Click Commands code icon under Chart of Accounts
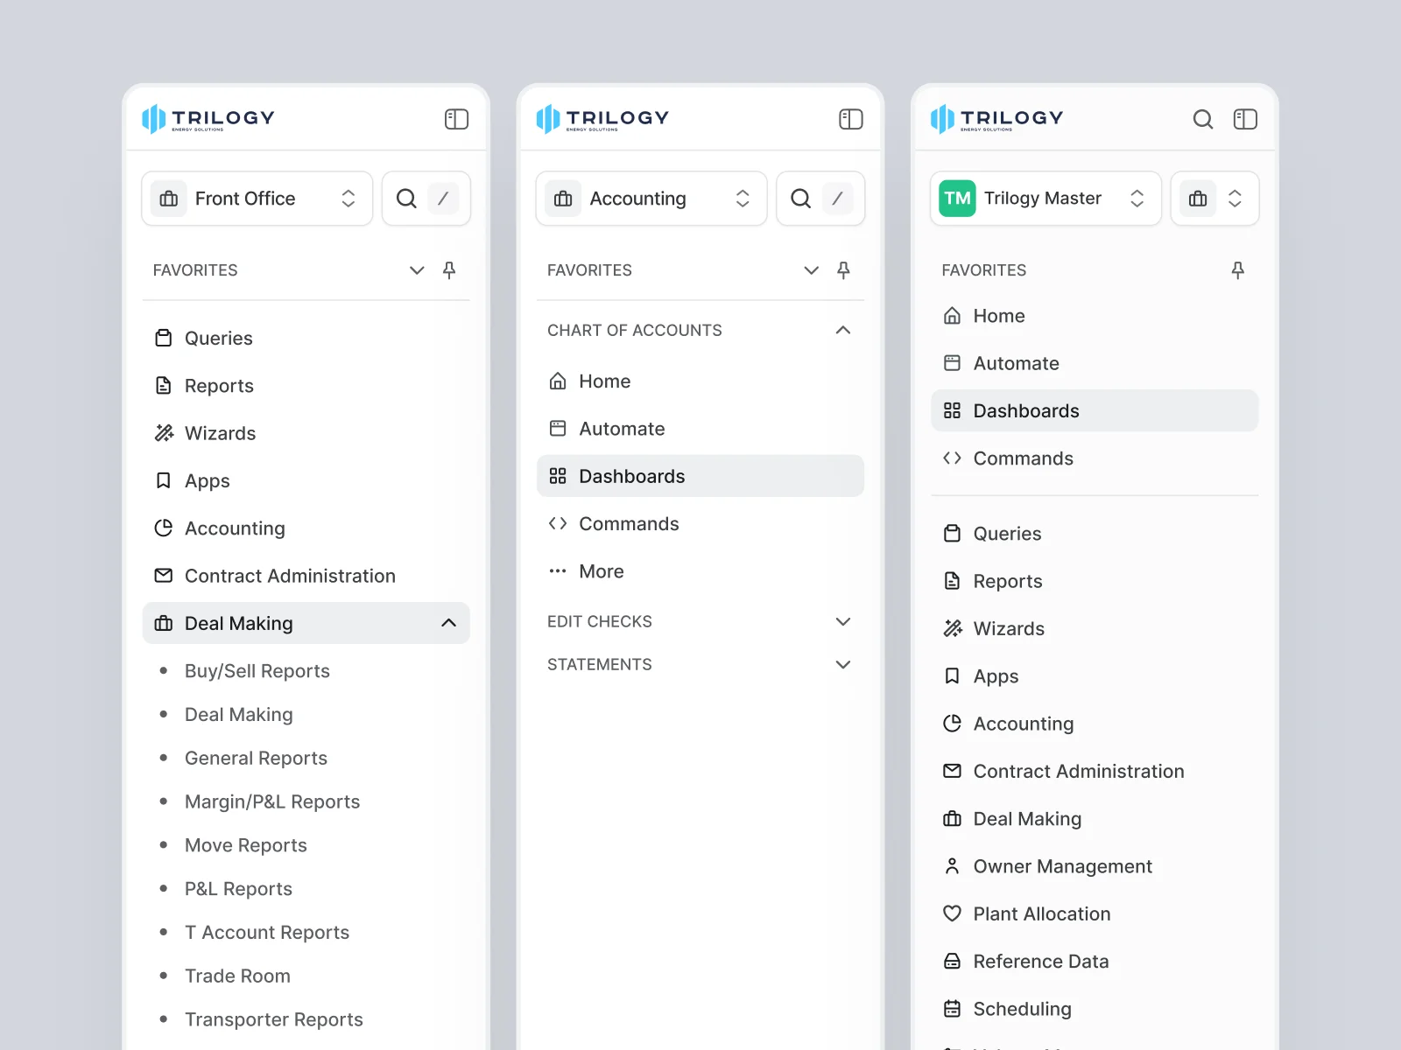1401x1050 pixels. tap(558, 523)
